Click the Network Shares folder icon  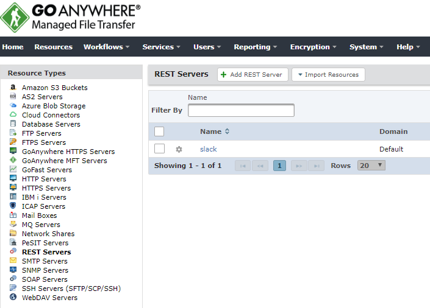click(13, 233)
